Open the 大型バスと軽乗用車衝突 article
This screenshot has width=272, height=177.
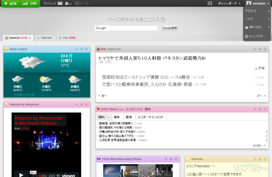[x=147, y=84]
